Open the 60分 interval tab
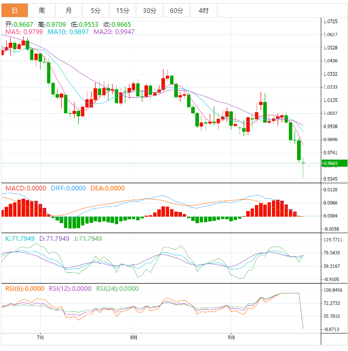 coord(177,10)
